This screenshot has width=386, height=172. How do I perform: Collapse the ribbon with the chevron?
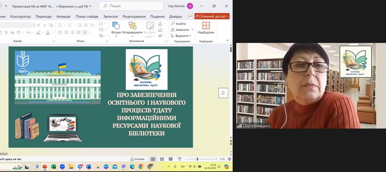[227, 40]
